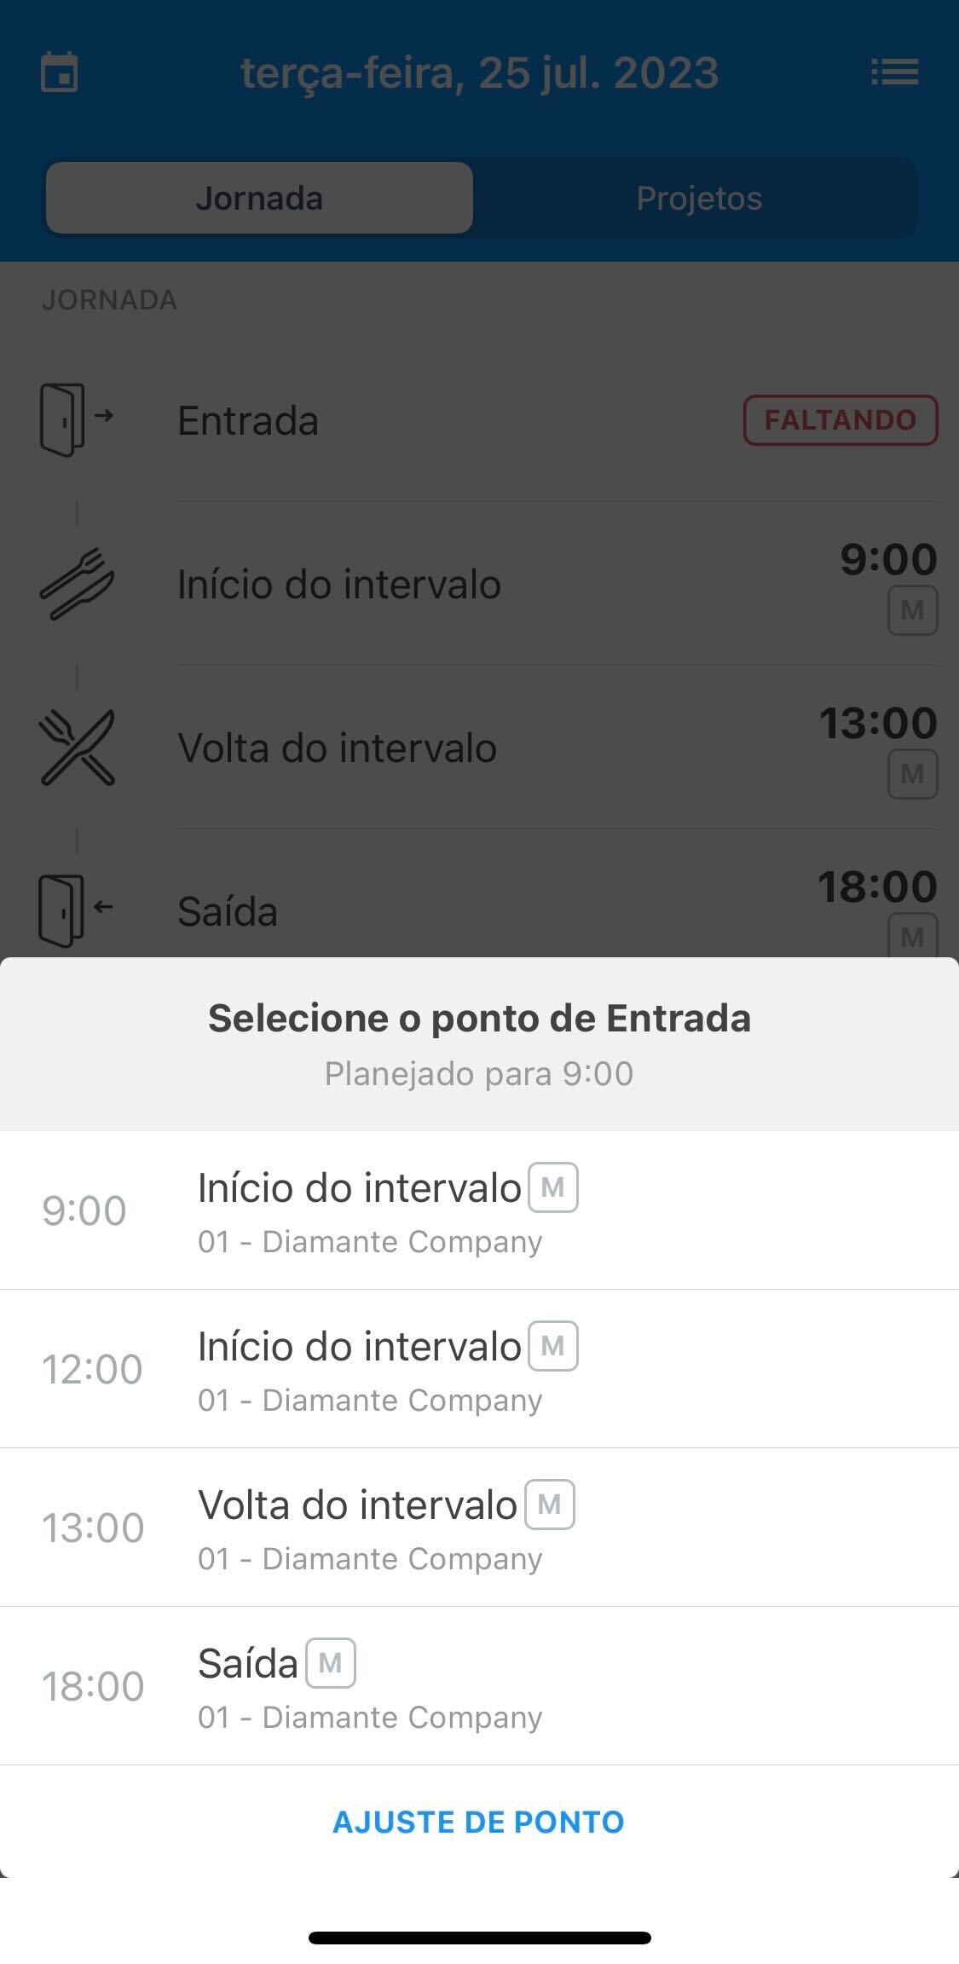Screen dimensions: 959x1964
Task: Tap the FALTANDO badge on Entrada
Action: point(841,420)
